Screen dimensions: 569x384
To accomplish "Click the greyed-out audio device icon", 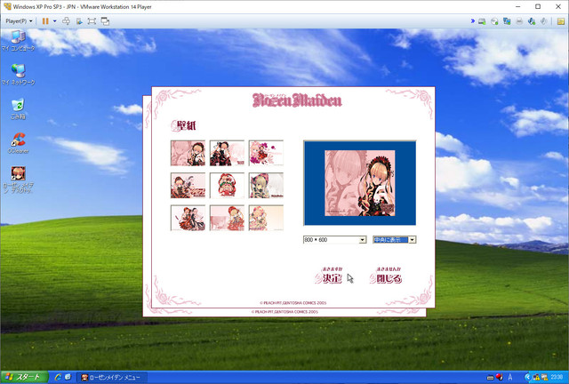I will tap(543, 21).
